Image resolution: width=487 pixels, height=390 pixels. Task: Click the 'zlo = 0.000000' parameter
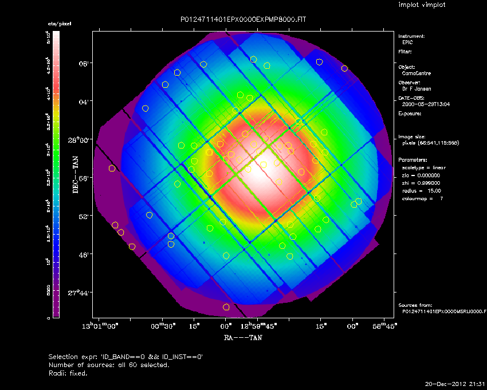pos(421,175)
